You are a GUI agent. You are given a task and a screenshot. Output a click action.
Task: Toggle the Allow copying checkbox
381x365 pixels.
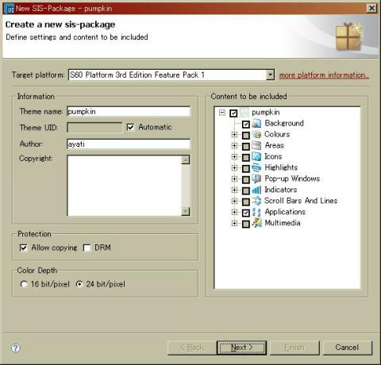[24, 248]
